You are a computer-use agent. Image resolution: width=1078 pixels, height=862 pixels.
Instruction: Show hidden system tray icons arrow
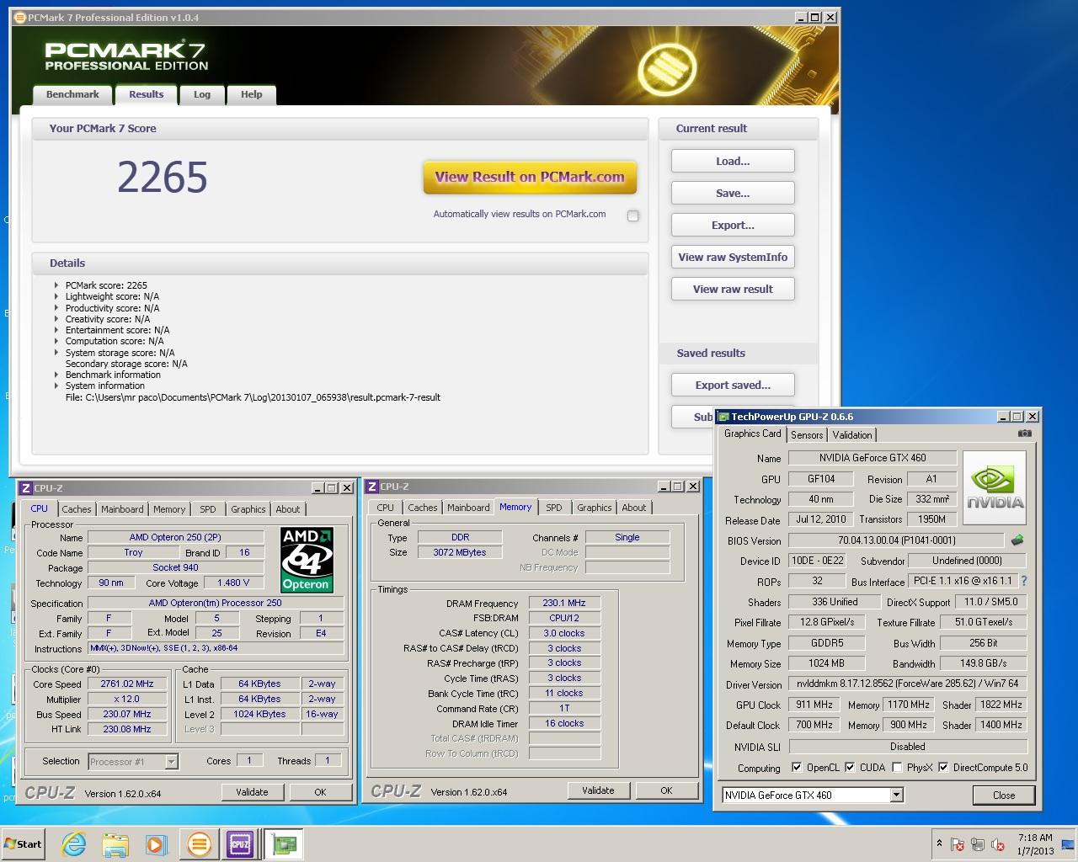coord(939,843)
